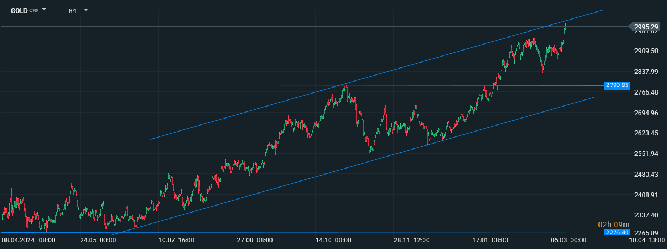Click price axis value 2551.94
The width and height of the screenshot is (667, 249).
(646, 154)
